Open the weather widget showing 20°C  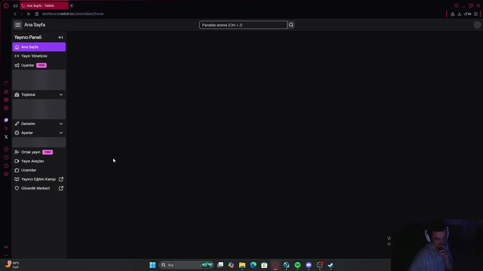point(12,265)
